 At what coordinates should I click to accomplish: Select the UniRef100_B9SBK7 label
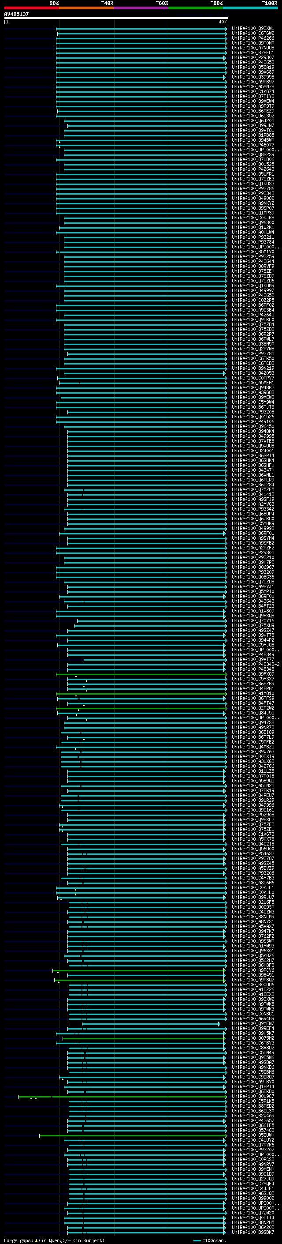click(252, 1233)
